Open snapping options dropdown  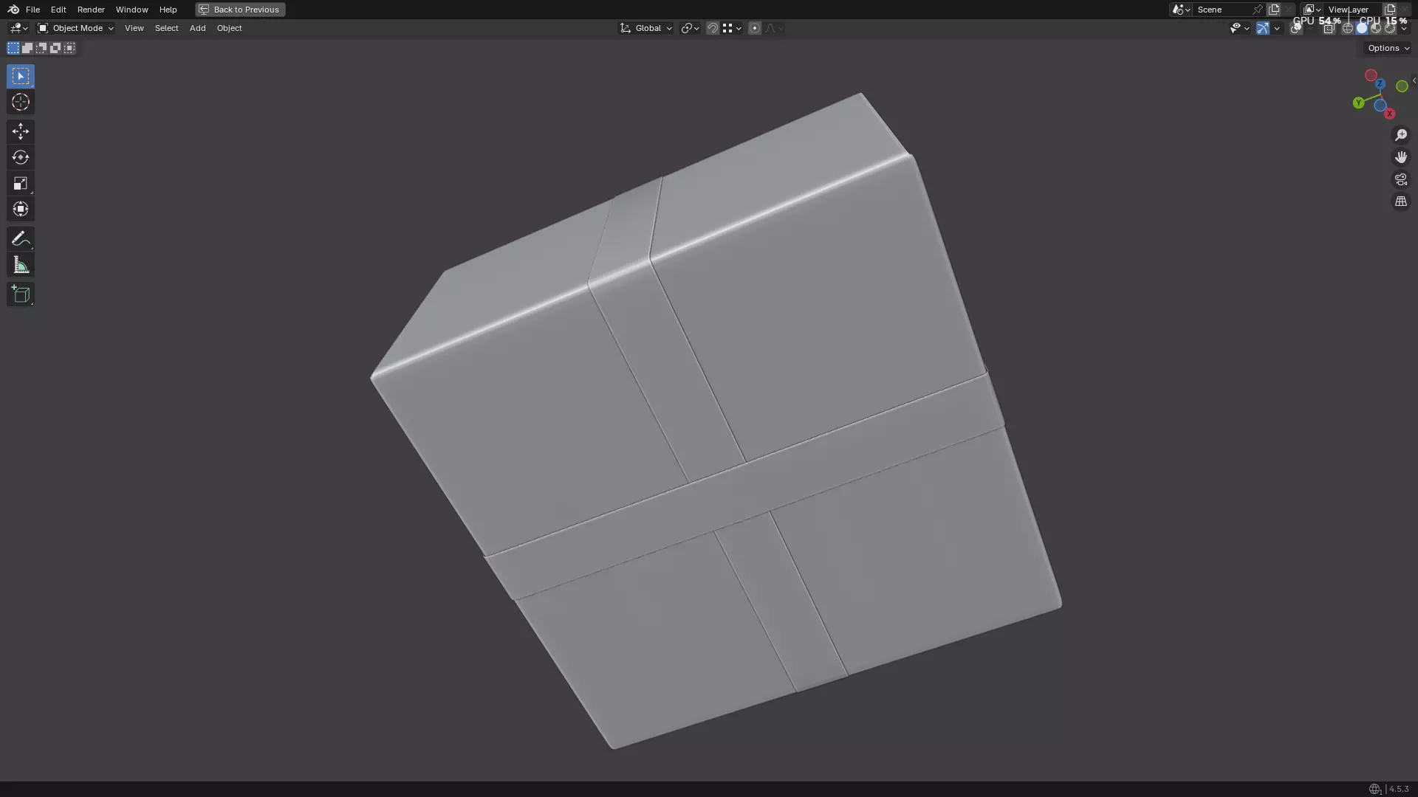pyautogui.click(x=731, y=28)
